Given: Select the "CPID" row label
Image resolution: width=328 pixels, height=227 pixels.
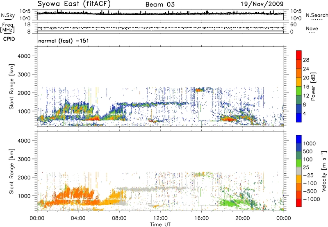Looking at the screenshot, I should [x=9, y=39].
